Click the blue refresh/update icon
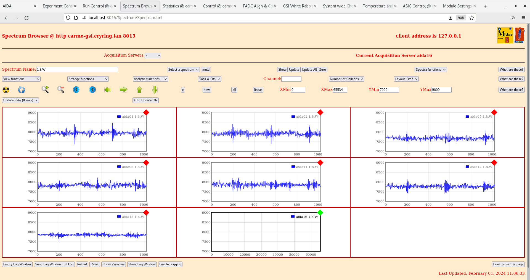This screenshot has width=530, height=280. click(22, 90)
